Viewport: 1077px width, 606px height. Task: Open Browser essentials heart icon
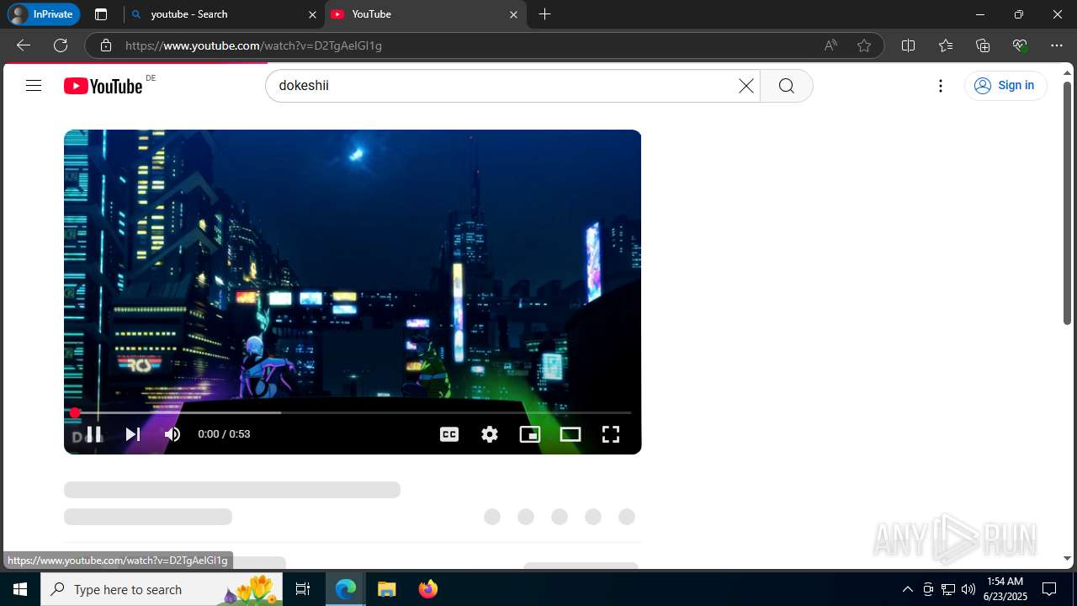[x=1020, y=45]
